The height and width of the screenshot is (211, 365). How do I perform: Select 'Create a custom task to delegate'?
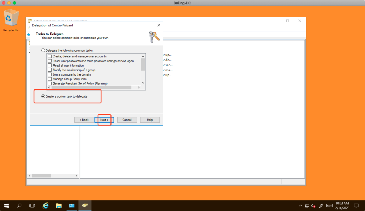pyautogui.click(x=43, y=96)
